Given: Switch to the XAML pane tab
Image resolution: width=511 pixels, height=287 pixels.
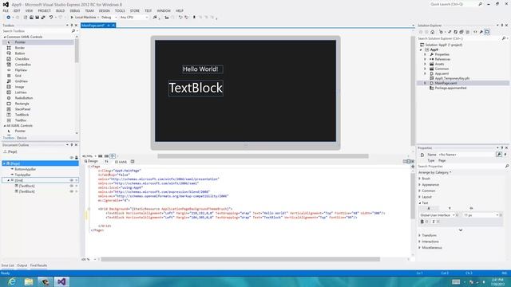Looking at the screenshot, I should (x=121, y=162).
